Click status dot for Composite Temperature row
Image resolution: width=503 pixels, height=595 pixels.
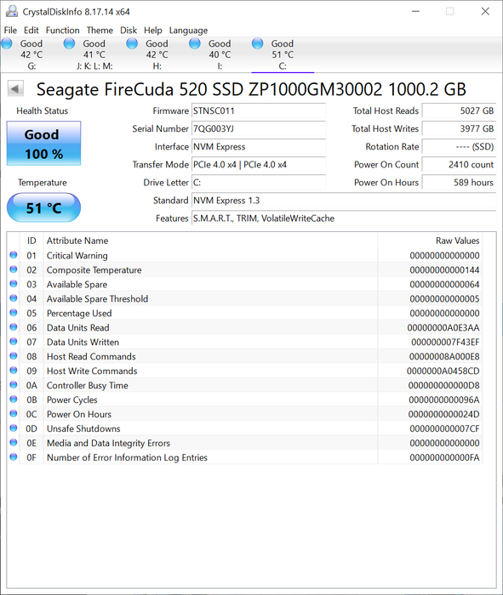[x=14, y=269]
